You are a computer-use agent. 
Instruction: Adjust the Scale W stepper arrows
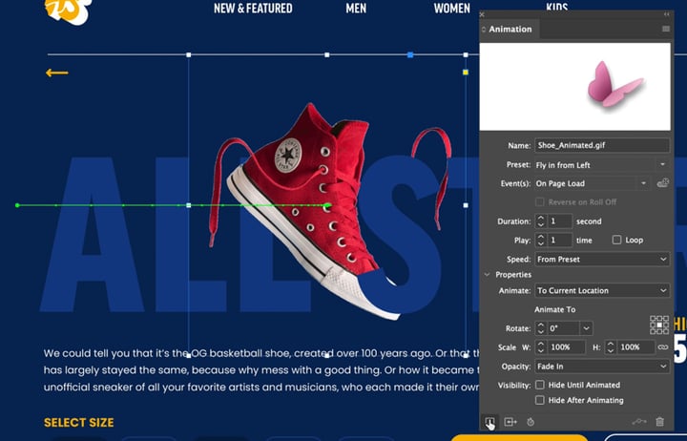(x=541, y=347)
